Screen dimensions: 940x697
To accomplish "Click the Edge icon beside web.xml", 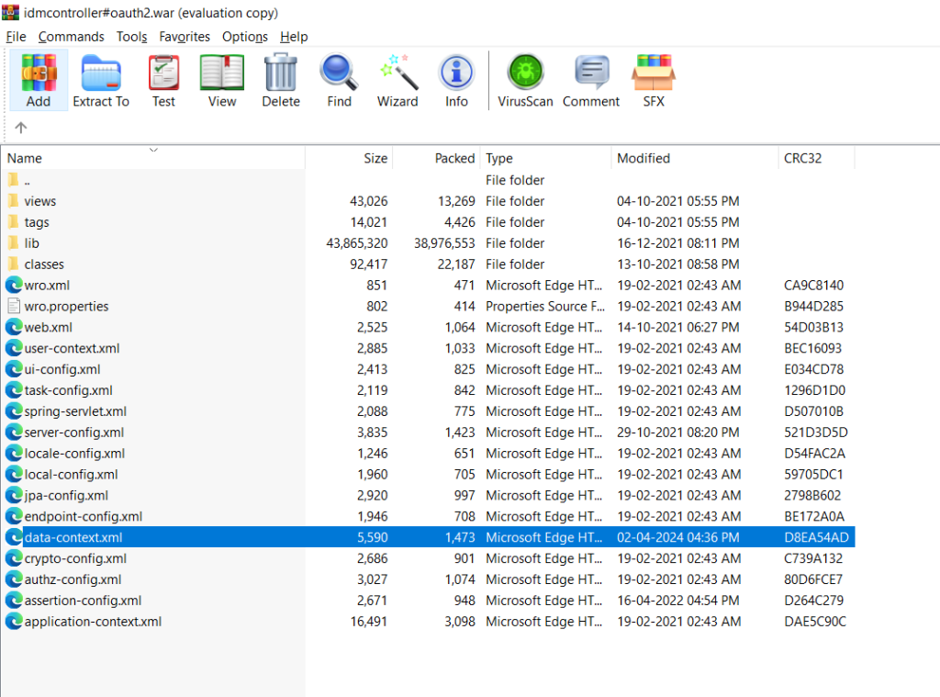I will 13,327.
